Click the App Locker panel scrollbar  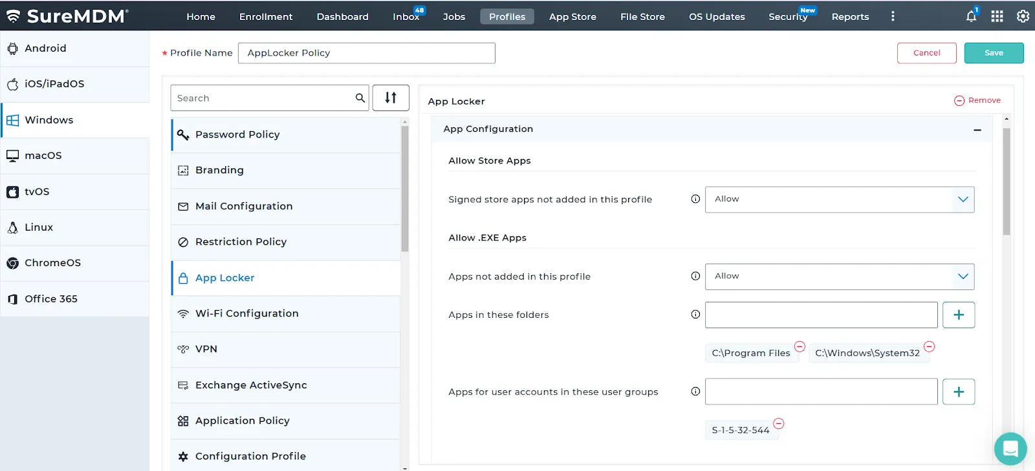[x=1007, y=181]
